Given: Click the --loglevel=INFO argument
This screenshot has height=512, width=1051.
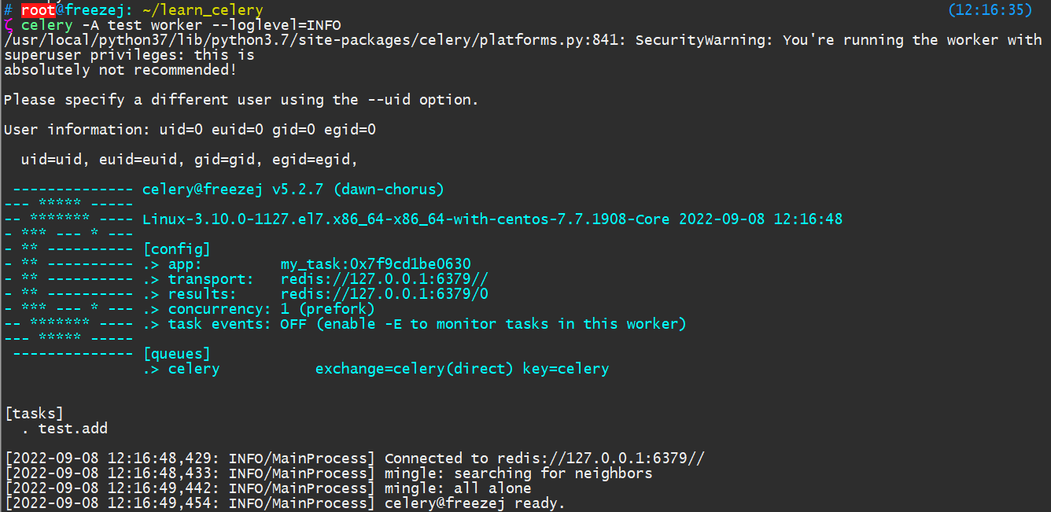Looking at the screenshot, I should pyautogui.click(x=272, y=25).
